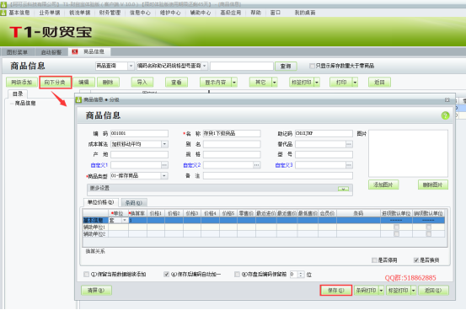Enable 保留当前数据继续添加 checkbox
Image resolution: width=466 pixels, height=310 pixels.
(86, 274)
